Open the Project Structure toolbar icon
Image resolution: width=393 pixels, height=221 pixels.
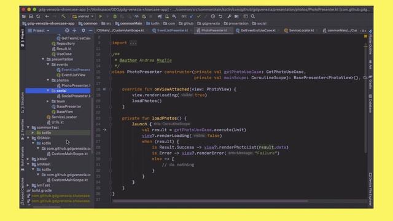coord(236,17)
